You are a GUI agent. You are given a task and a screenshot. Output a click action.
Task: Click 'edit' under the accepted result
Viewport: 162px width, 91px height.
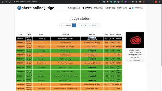tap(88, 40)
